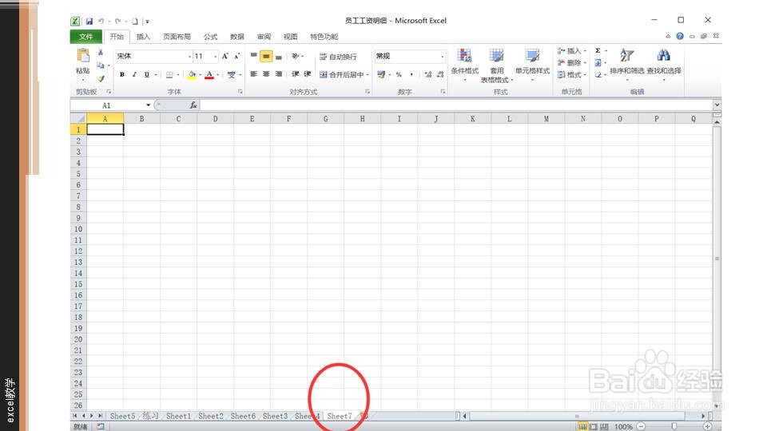Viewport: 767px width, 431px height.
Task: Click the Decrease Decimal icon
Action: point(440,74)
